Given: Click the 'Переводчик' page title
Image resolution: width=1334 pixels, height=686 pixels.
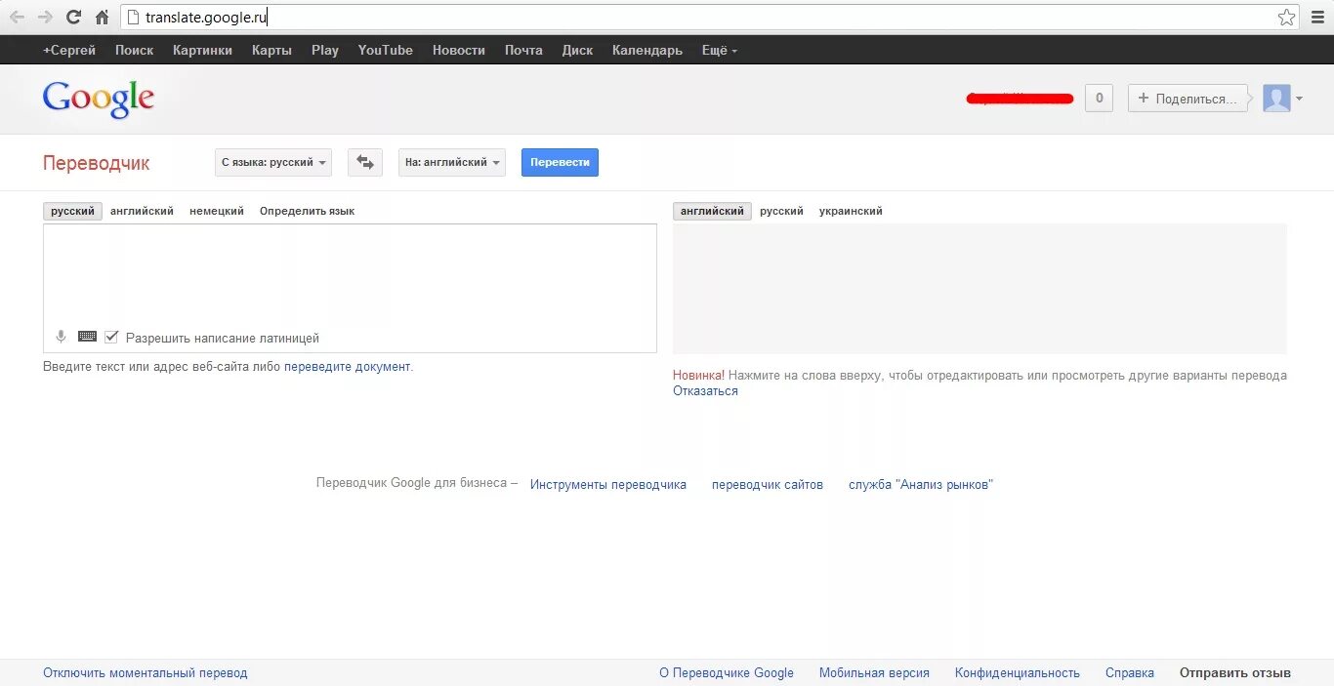Looking at the screenshot, I should click(96, 163).
